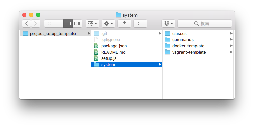Switch to icon view mode
This screenshot has height=127, width=254.
click(50, 24)
